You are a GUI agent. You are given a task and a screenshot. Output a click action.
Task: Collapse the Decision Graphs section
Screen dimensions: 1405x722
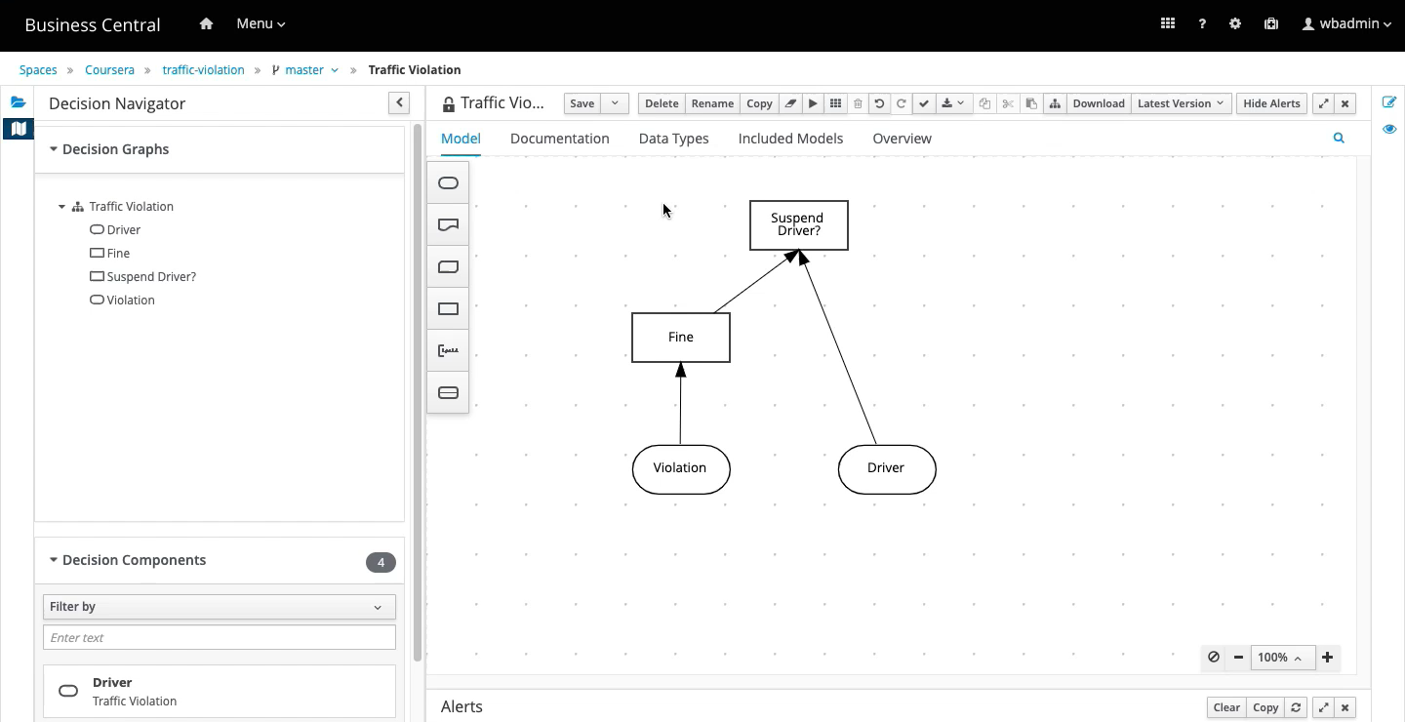pyautogui.click(x=54, y=149)
